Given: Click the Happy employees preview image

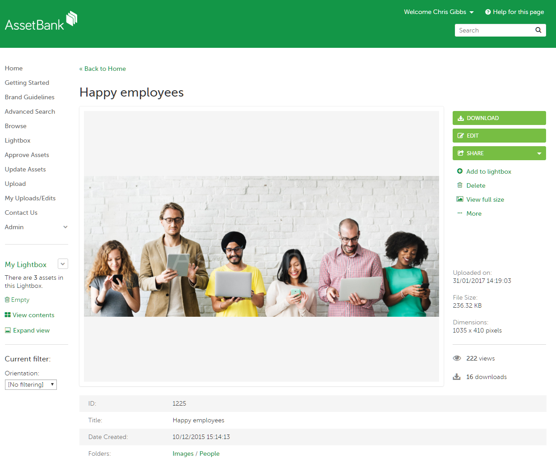Looking at the screenshot, I should point(261,246).
